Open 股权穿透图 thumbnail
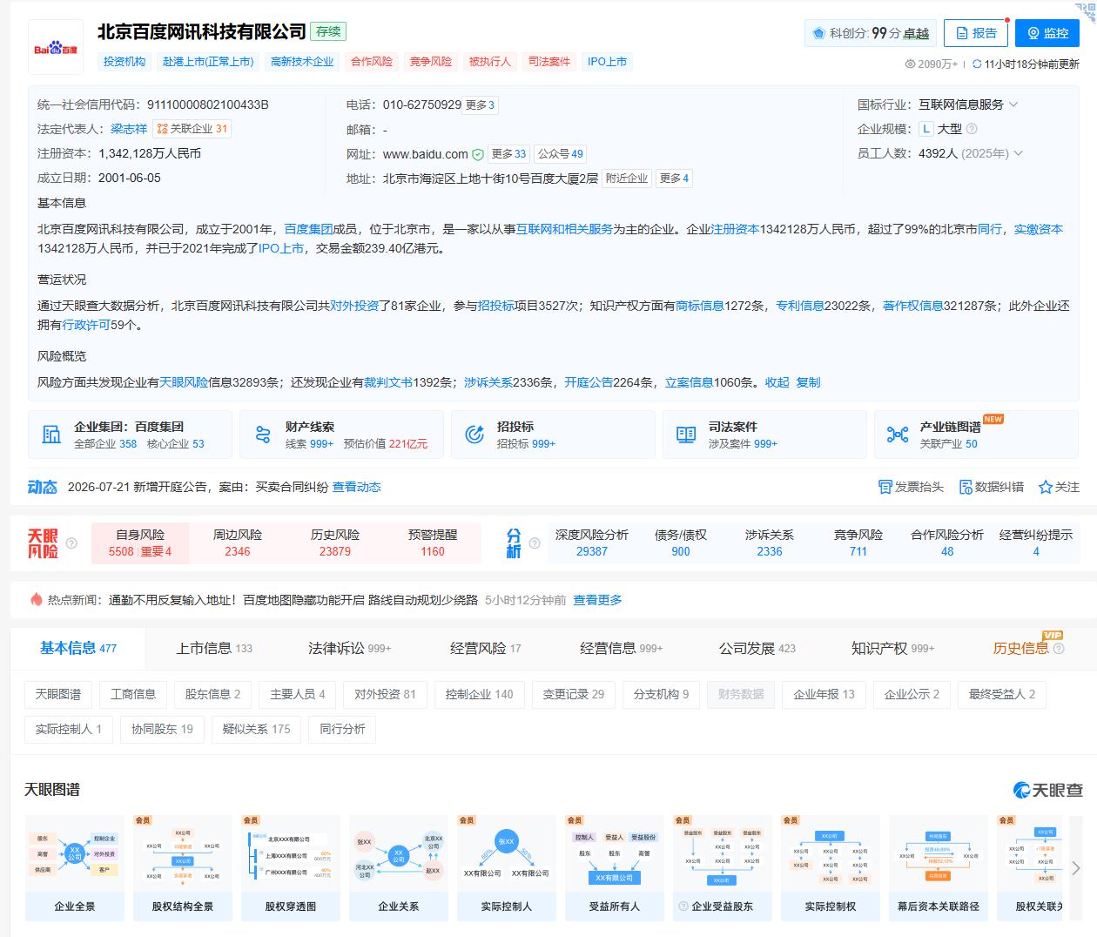The image size is (1097, 937). coord(291,868)
